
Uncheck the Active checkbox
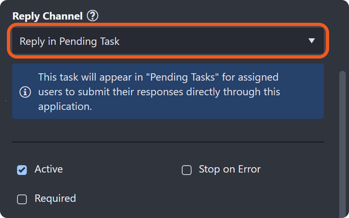pos(22,170)
